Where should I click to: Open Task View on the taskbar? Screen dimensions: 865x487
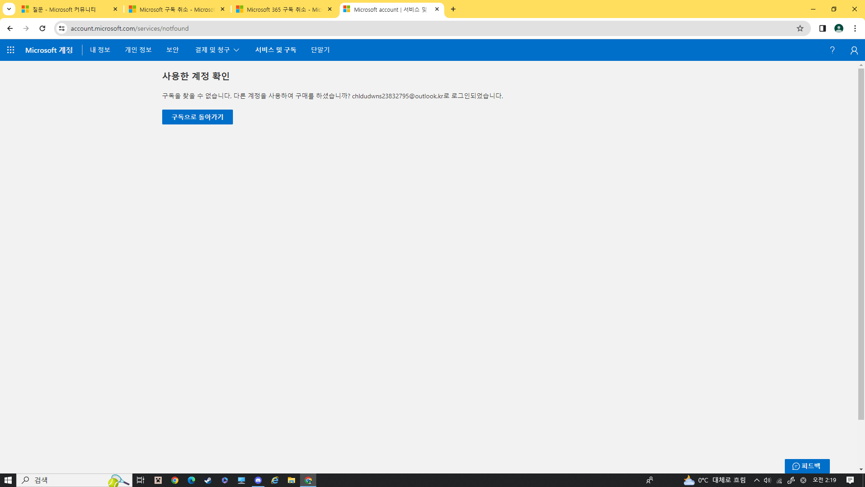click(141, 480)
